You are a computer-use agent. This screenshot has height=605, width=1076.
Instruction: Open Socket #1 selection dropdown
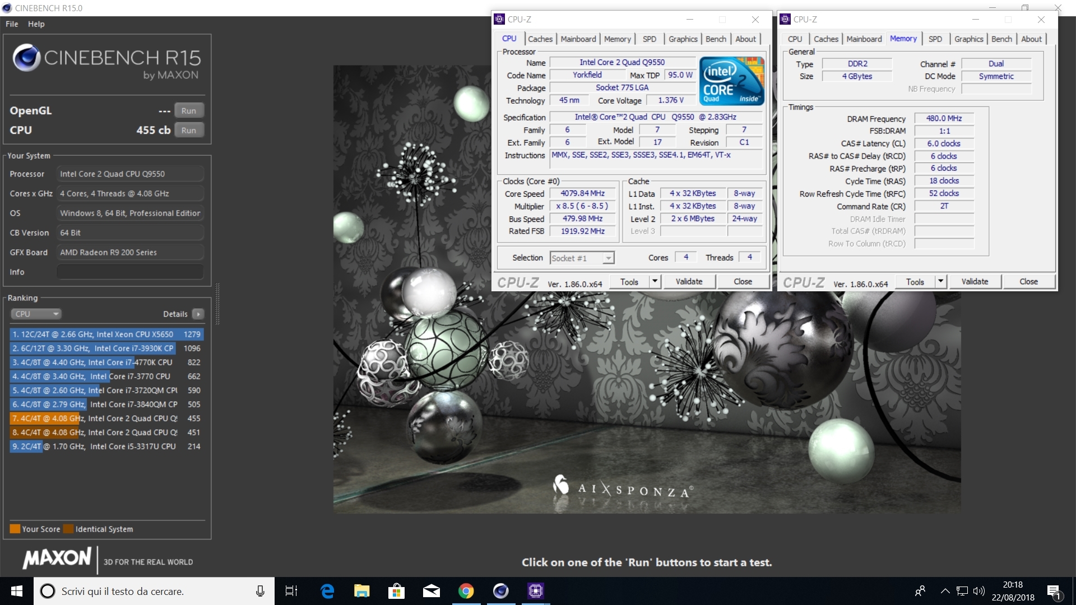582,258
